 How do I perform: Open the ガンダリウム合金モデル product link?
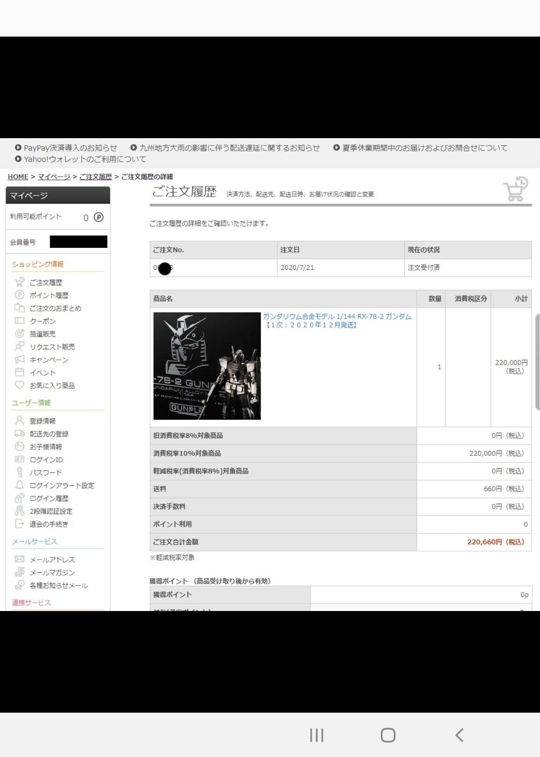pyautogui.click(x=337, y=320)
